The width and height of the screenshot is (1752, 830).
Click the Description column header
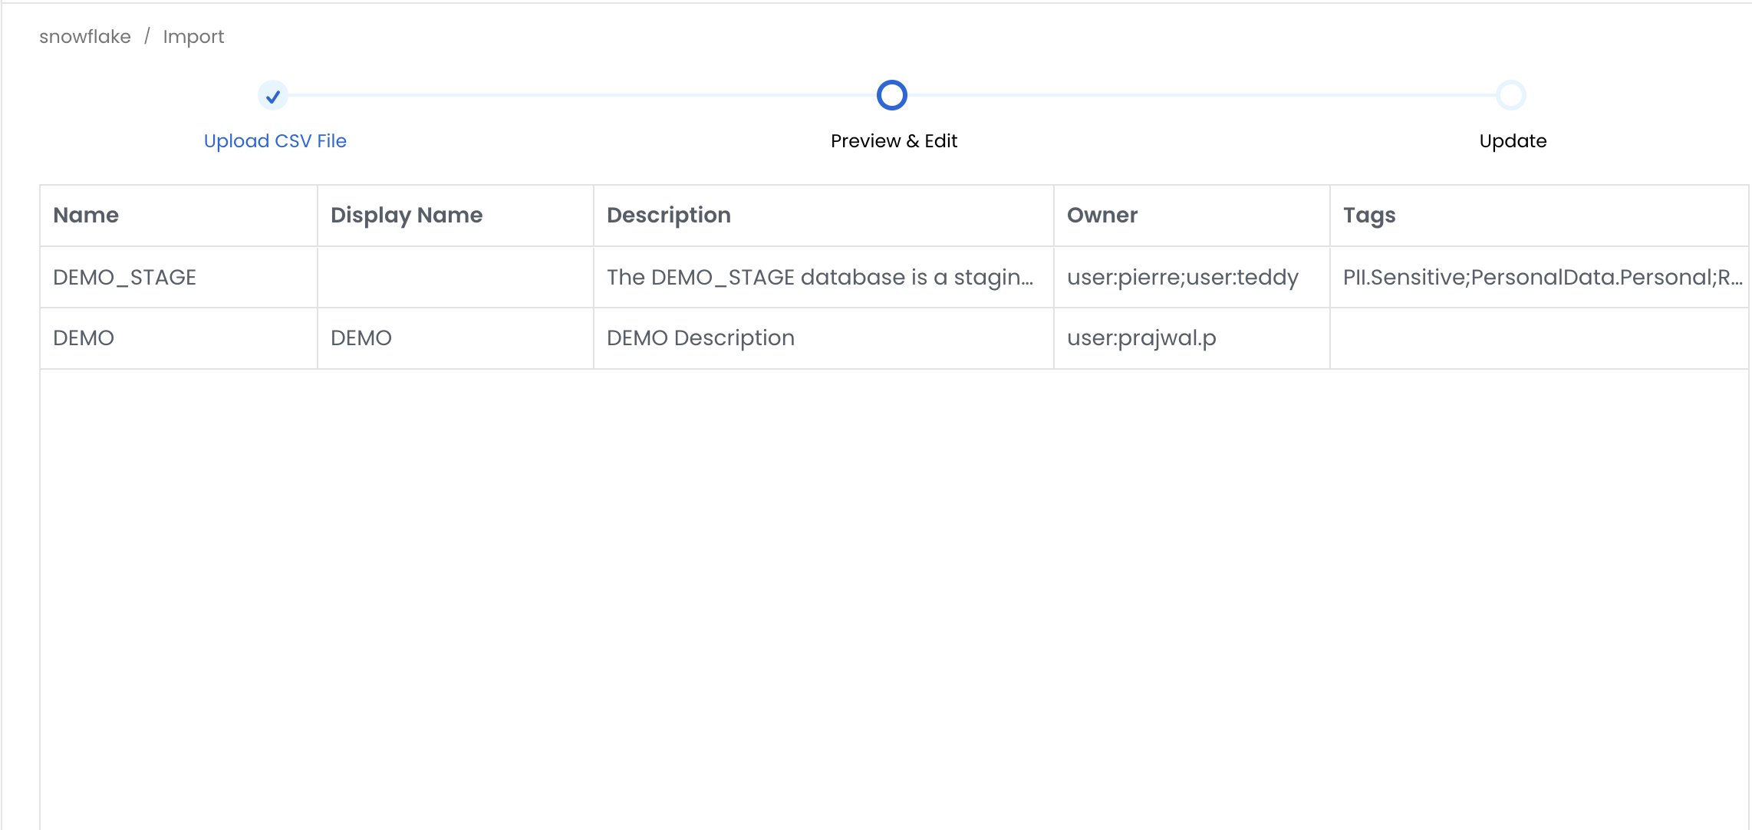[824, 216]
